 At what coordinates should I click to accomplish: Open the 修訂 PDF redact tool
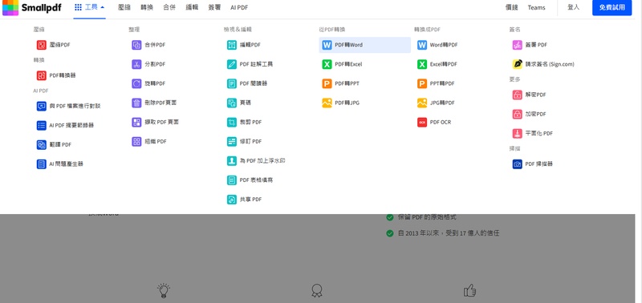point(245,142)
